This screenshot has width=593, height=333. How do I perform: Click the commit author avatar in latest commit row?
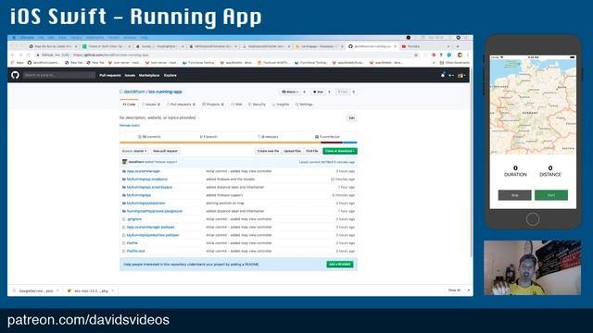pyautogui.click(x=124, y=162)
